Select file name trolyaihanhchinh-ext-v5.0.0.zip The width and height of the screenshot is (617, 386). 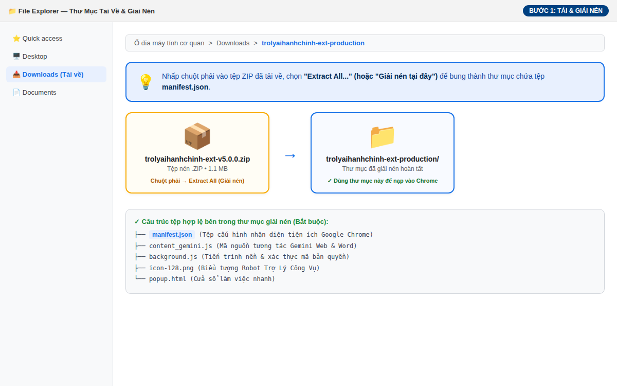[x=197, y=159]
